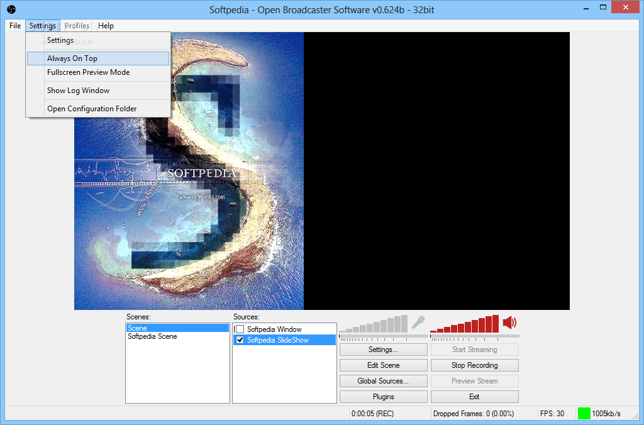Click the Settings... button
Screen dimensions: 644x425
383,350
